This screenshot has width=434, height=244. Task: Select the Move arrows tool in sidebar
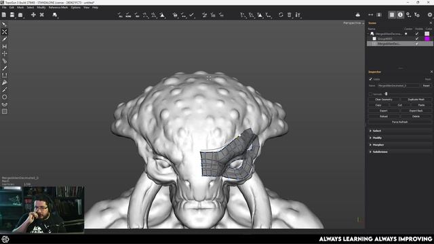click(5, 54)
